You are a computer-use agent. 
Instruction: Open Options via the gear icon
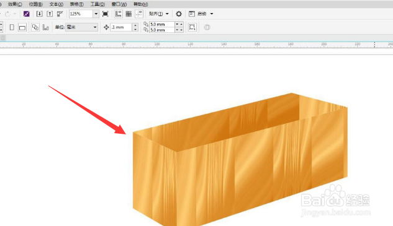[179, 14]
